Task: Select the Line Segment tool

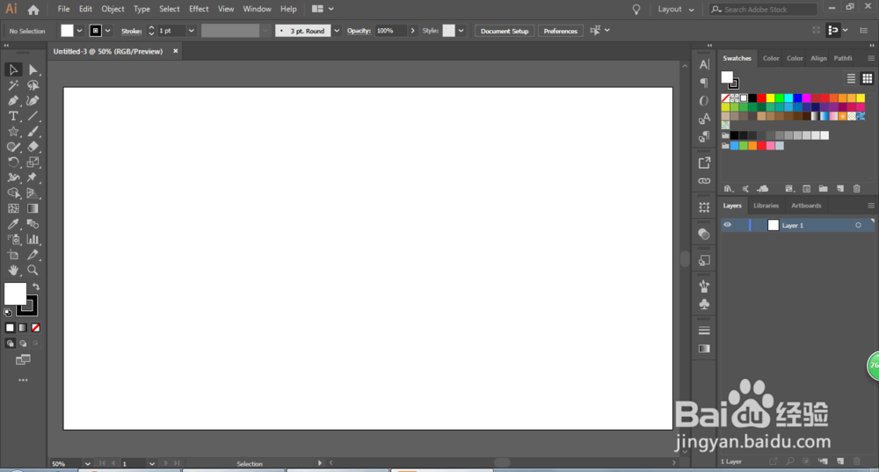Action: (x=33, y=116)
